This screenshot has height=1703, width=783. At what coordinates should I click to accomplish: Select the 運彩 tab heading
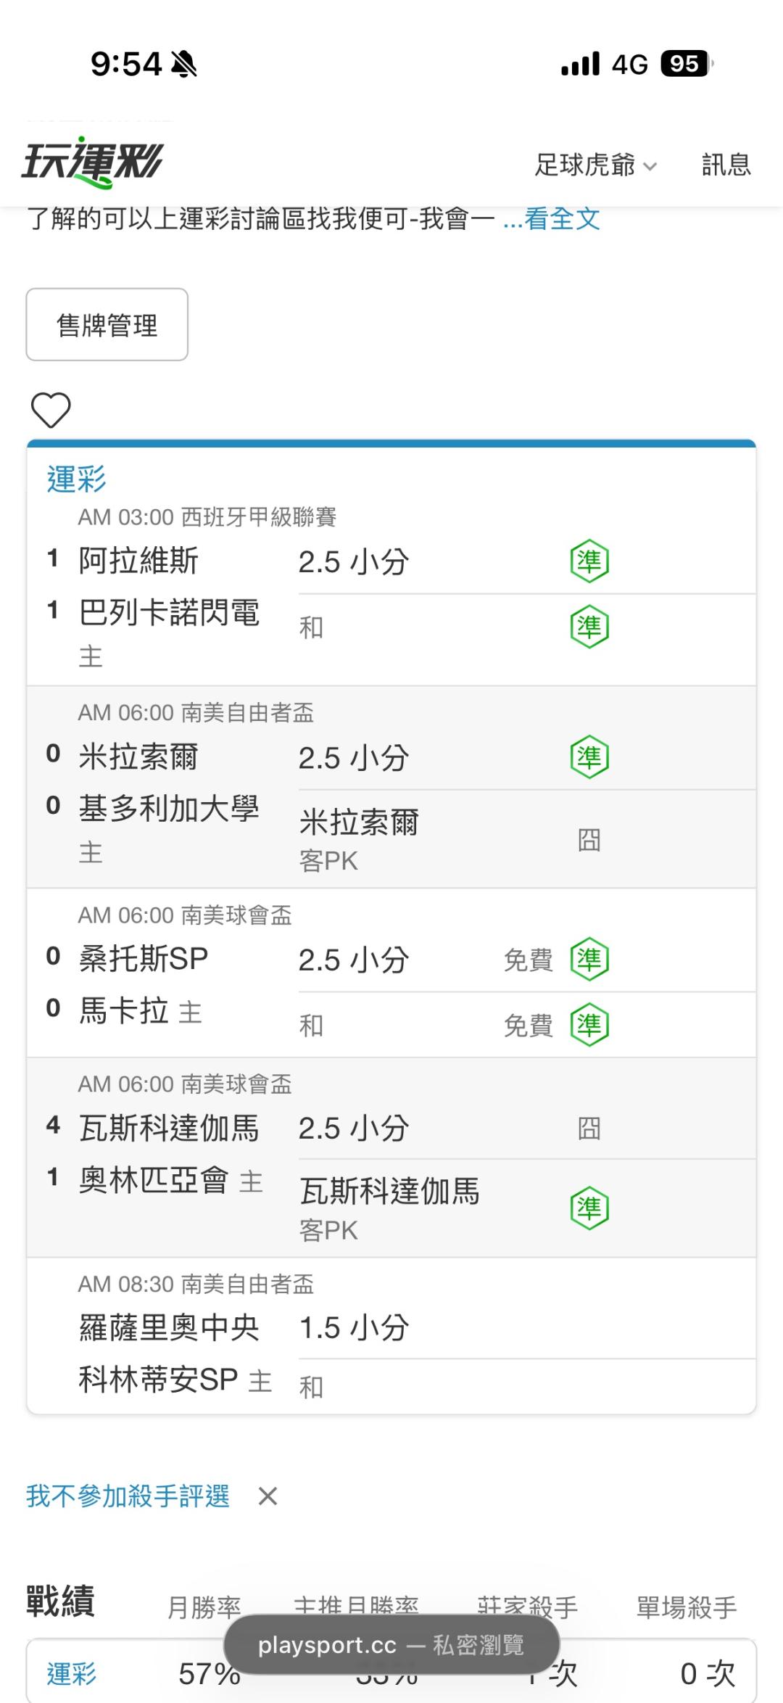(76, 479)
